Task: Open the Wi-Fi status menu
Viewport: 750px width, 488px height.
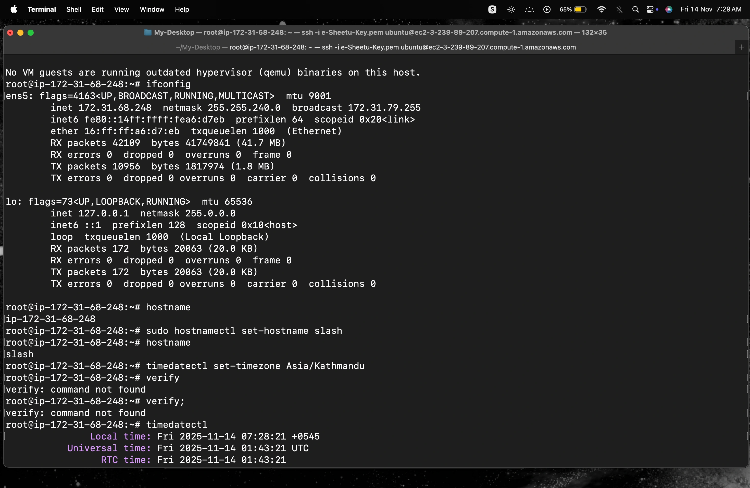Action: point(601,9)
